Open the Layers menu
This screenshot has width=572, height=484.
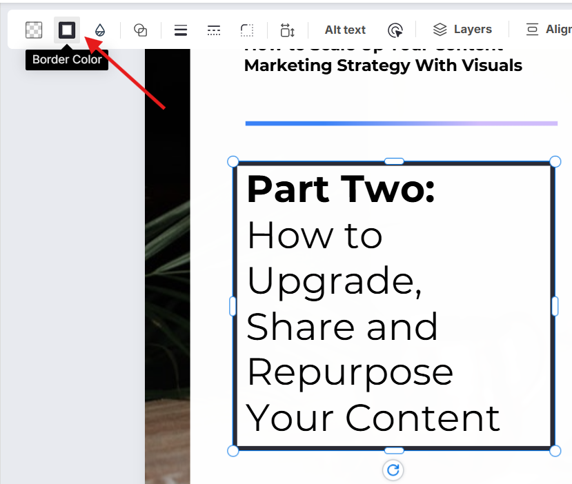tap(462, 30)
